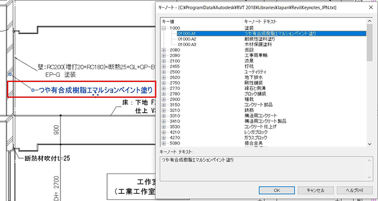Select keynote 01000.A1 row

[271, 33]
